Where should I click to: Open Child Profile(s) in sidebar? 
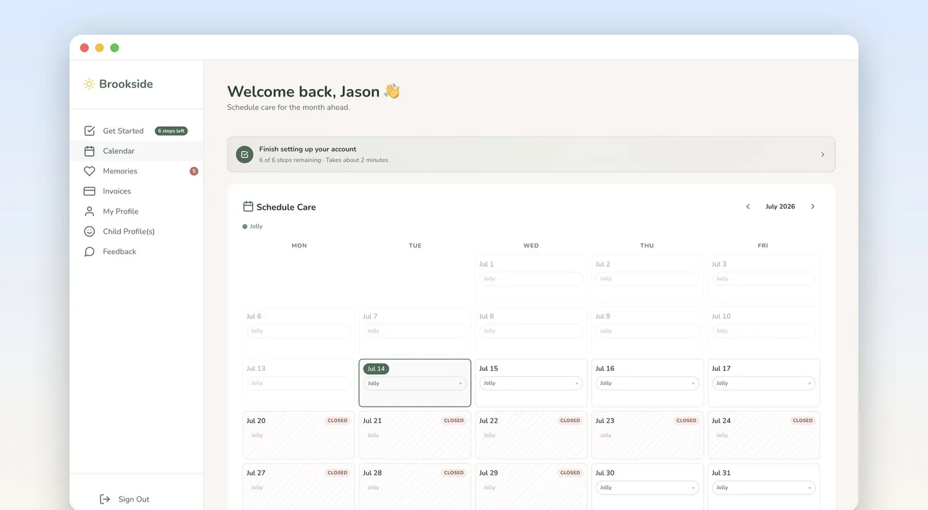136,231
